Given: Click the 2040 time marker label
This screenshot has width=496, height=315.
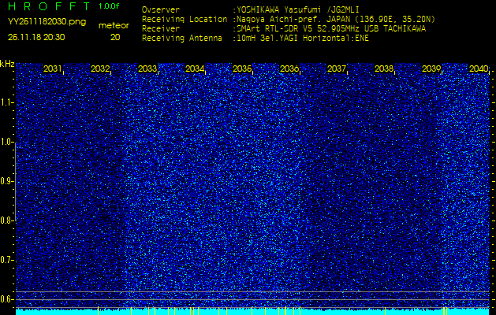Looking at the screenshot, I should [479, 69].
